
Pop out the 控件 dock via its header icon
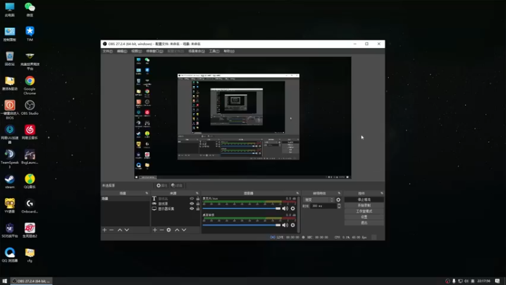(382, 193)
